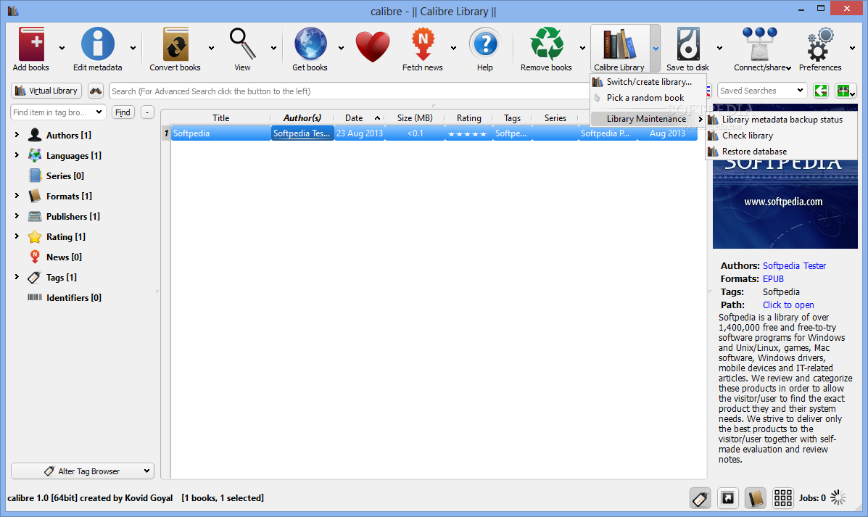Choose Switch/create library menu item

coord(649,82)
